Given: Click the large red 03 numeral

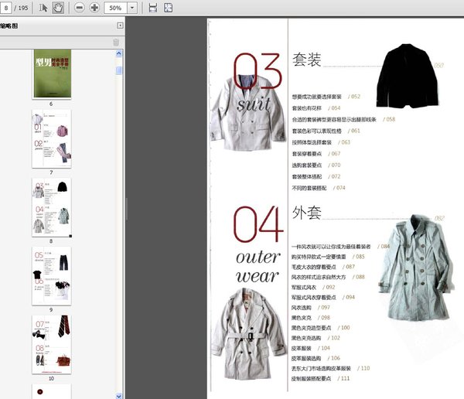Looking at the screenshot, I should click(x=257, y=71).
